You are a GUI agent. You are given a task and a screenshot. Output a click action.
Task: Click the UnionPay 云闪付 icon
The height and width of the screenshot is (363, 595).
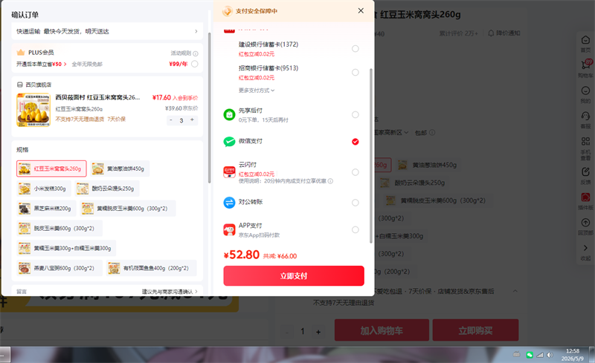point(229,172)
